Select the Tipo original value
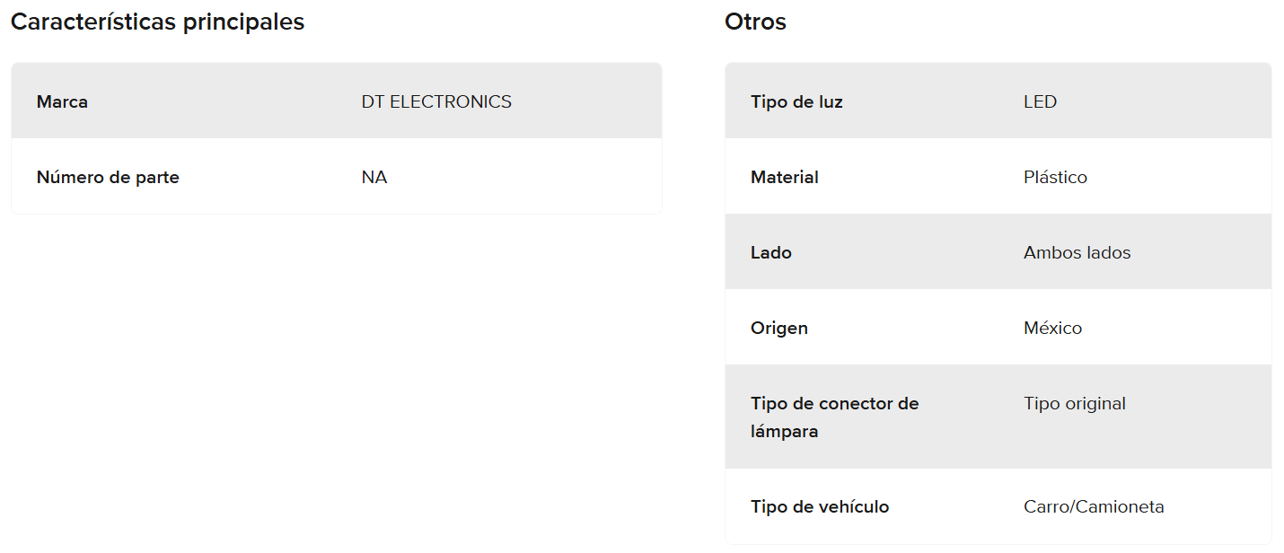The height and width of the screenshot is (553, 1284). tap(1074, 403)
